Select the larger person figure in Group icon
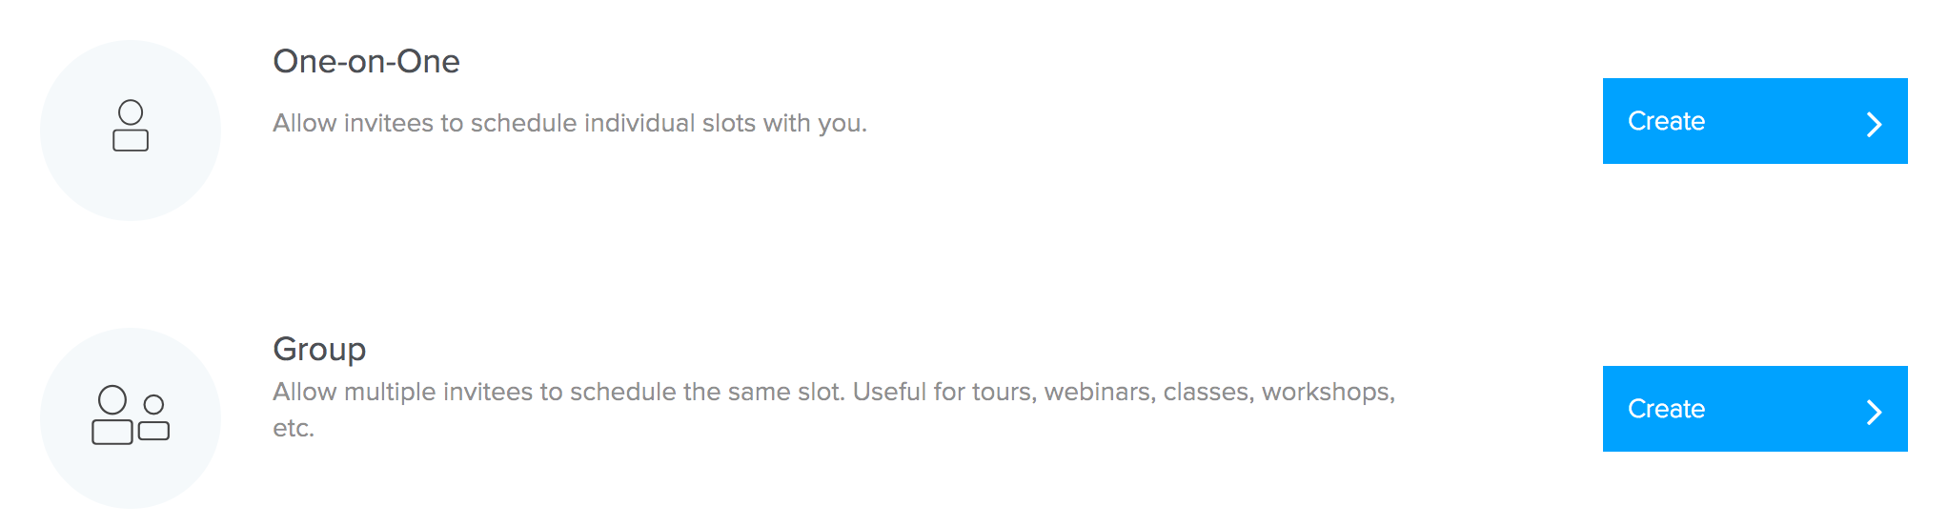 coord(112,415)
